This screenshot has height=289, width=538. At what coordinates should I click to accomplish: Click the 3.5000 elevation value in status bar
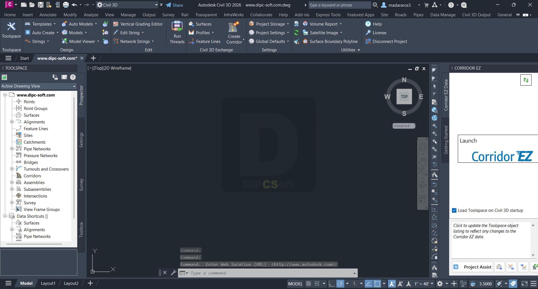485,284
